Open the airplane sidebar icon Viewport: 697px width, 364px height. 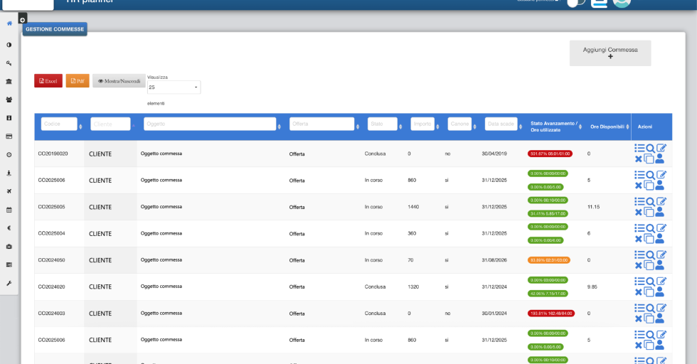click(9, 191)
